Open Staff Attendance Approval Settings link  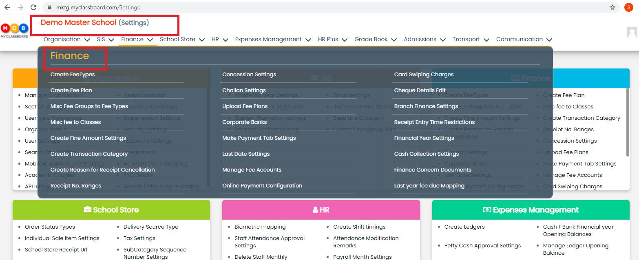pos(270,242)
